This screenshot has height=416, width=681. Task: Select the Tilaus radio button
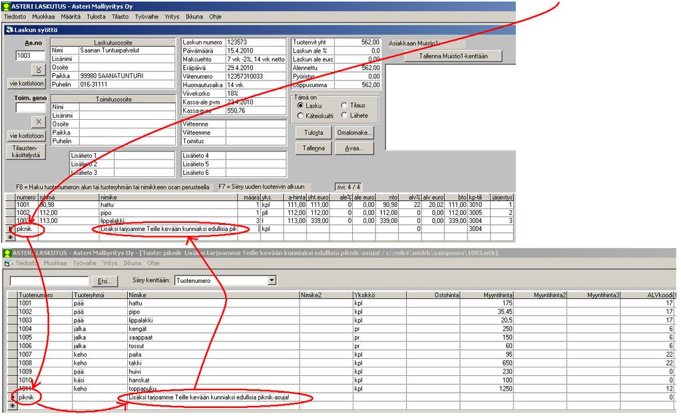(x=344, y=105)
